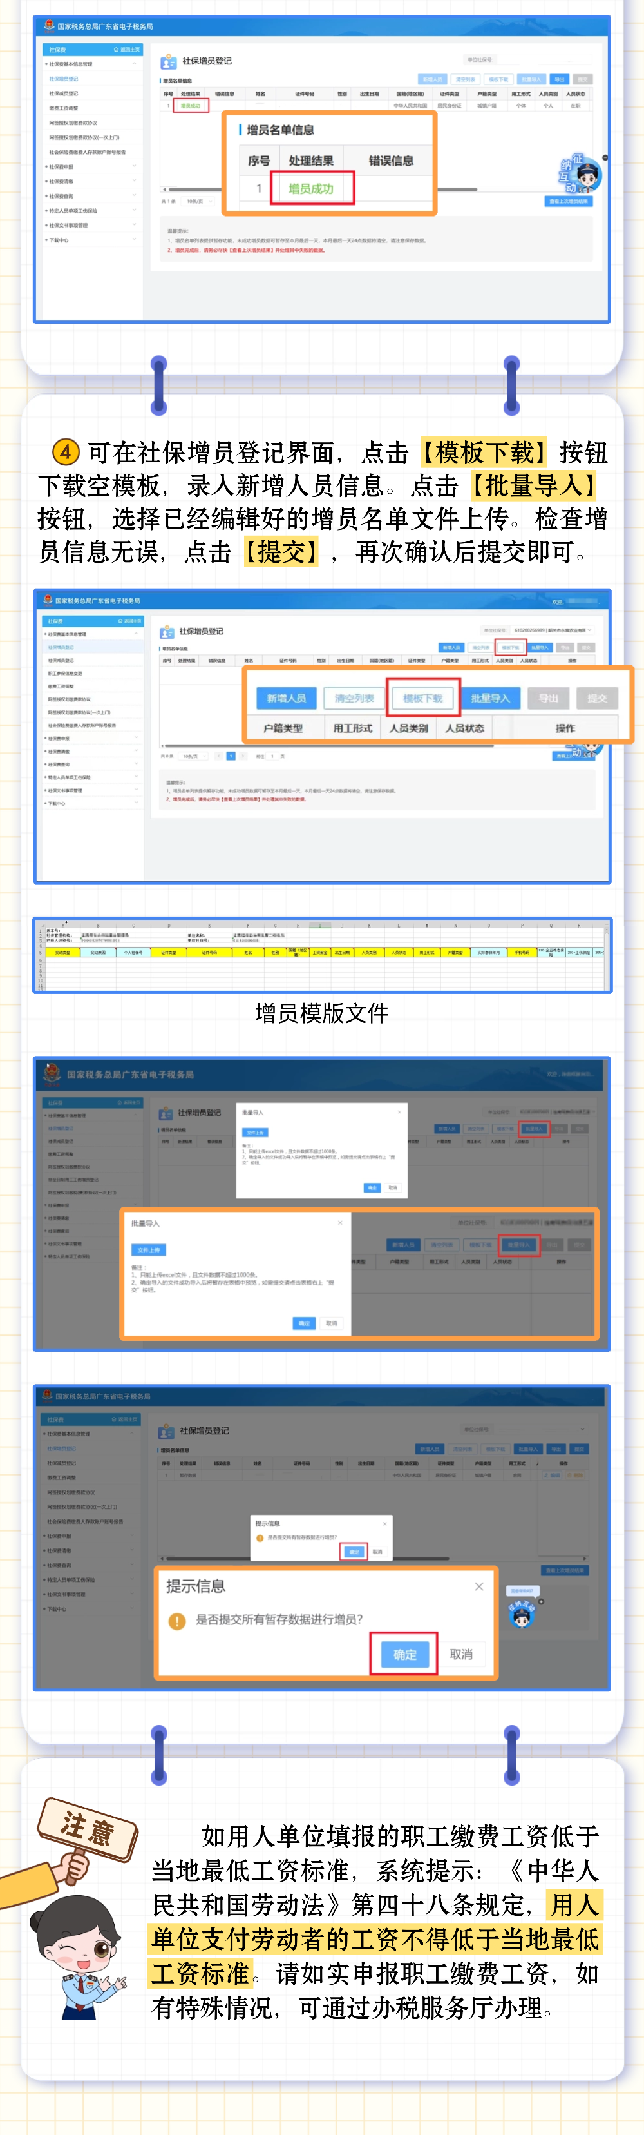Click orange warning icon in enlarged 提示信息 dialog

(176, 1621)
